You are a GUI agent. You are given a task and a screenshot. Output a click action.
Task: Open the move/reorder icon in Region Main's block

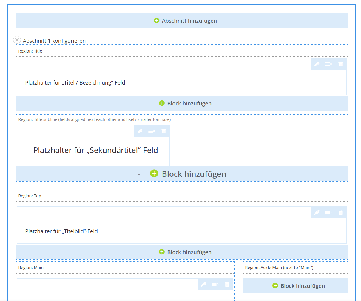tap(215, 284)
